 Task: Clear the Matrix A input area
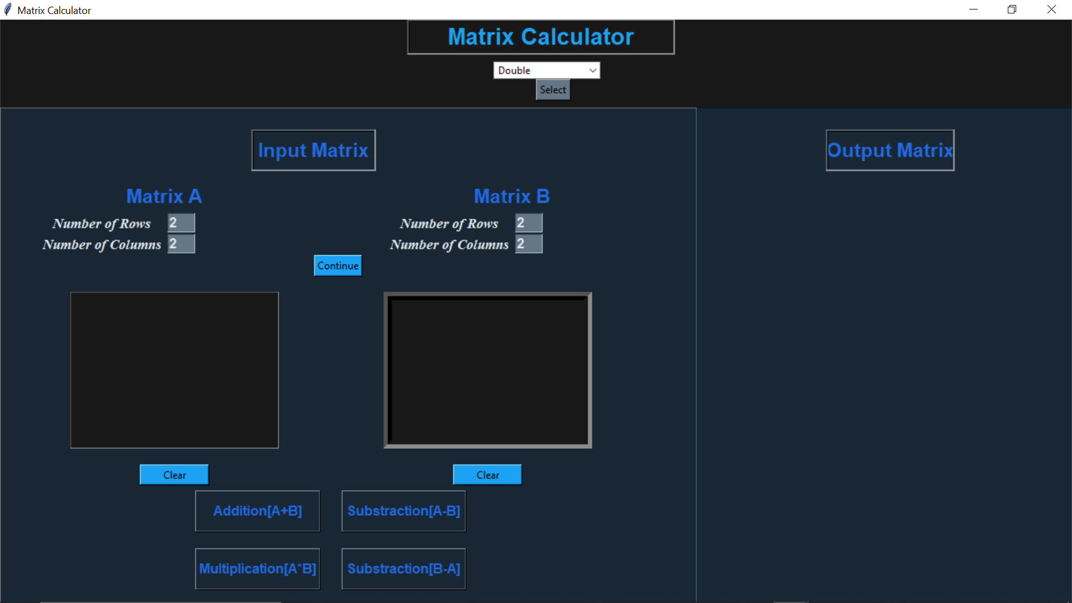(174, 474)
